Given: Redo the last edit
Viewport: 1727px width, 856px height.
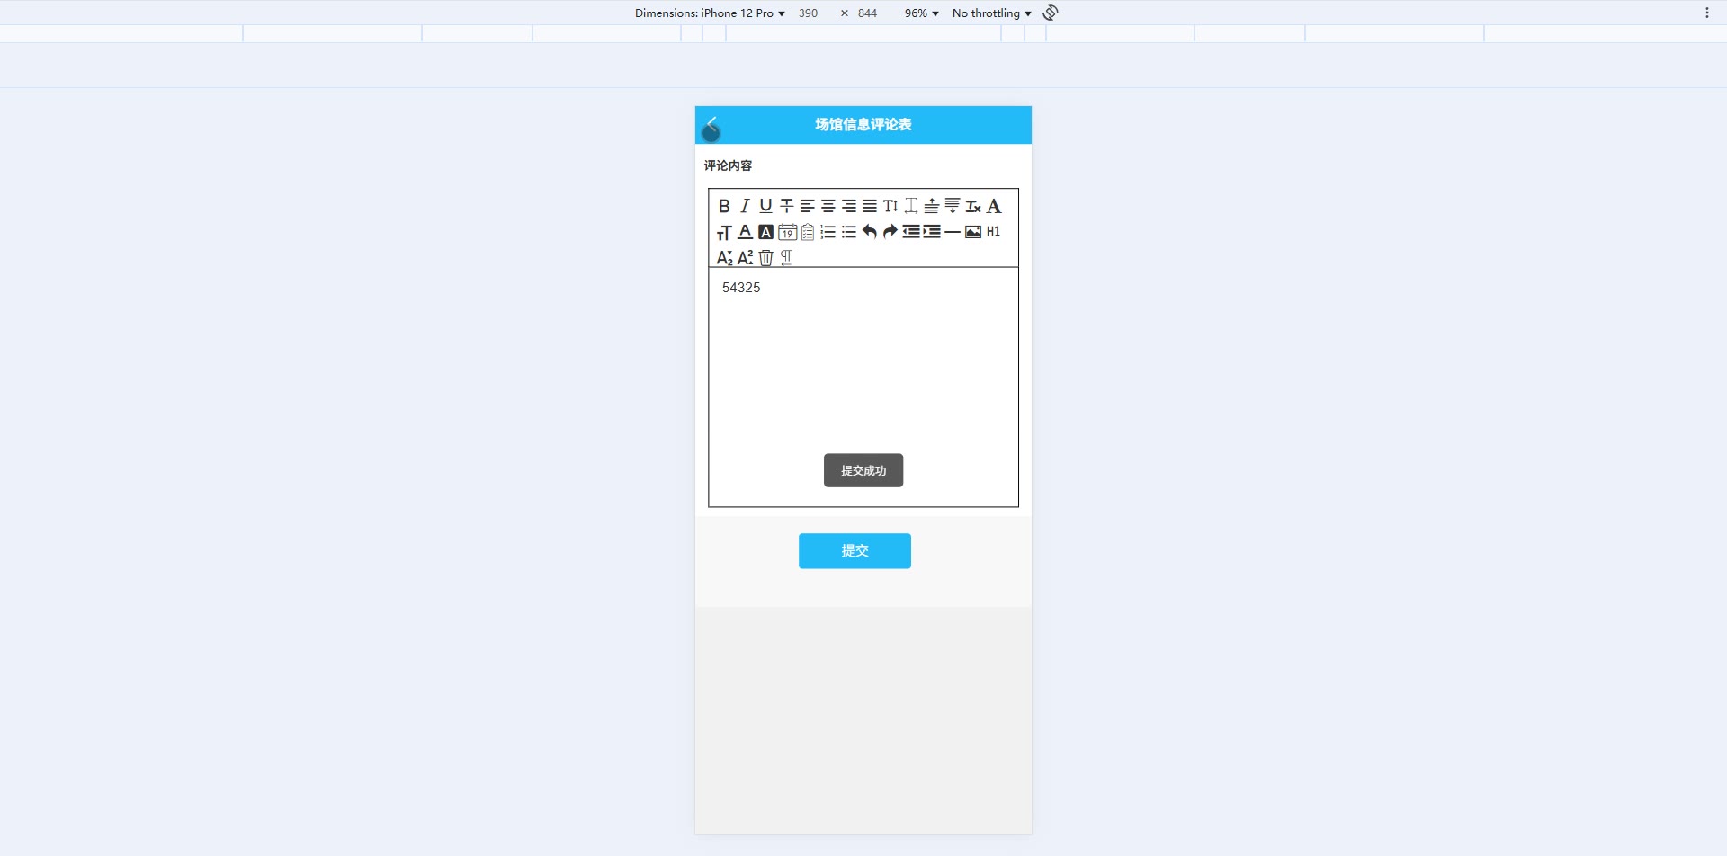Looking at the screenshot, I should 890,232.
